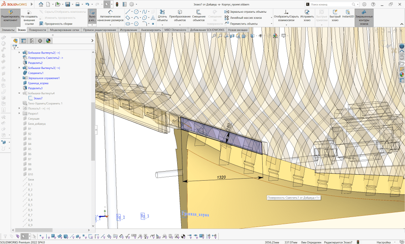Open the PropertyManager tab icon

click(x=24, y=41)
